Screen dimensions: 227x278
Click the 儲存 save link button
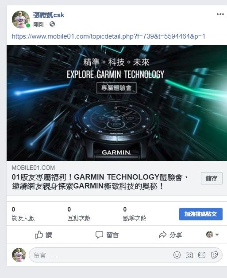pyautogui.click(x=212, y=178)
